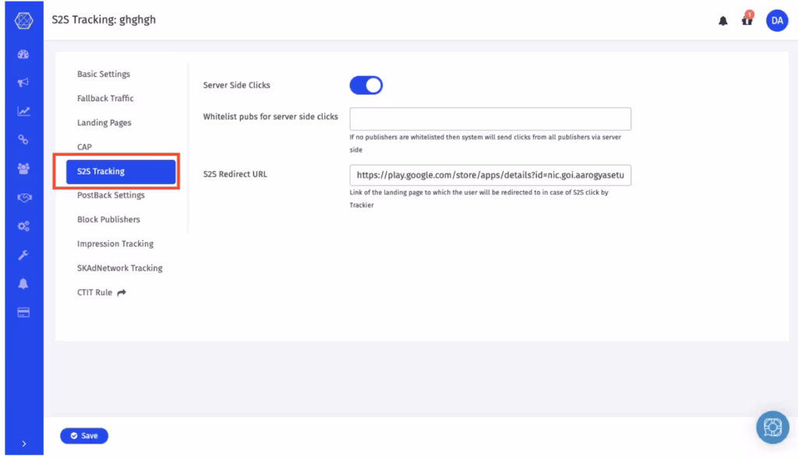Open Basic Settings tab
The image size is (798, 460).
104,74
